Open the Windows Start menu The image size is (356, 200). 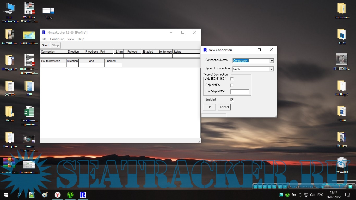(x=6, y=195)
